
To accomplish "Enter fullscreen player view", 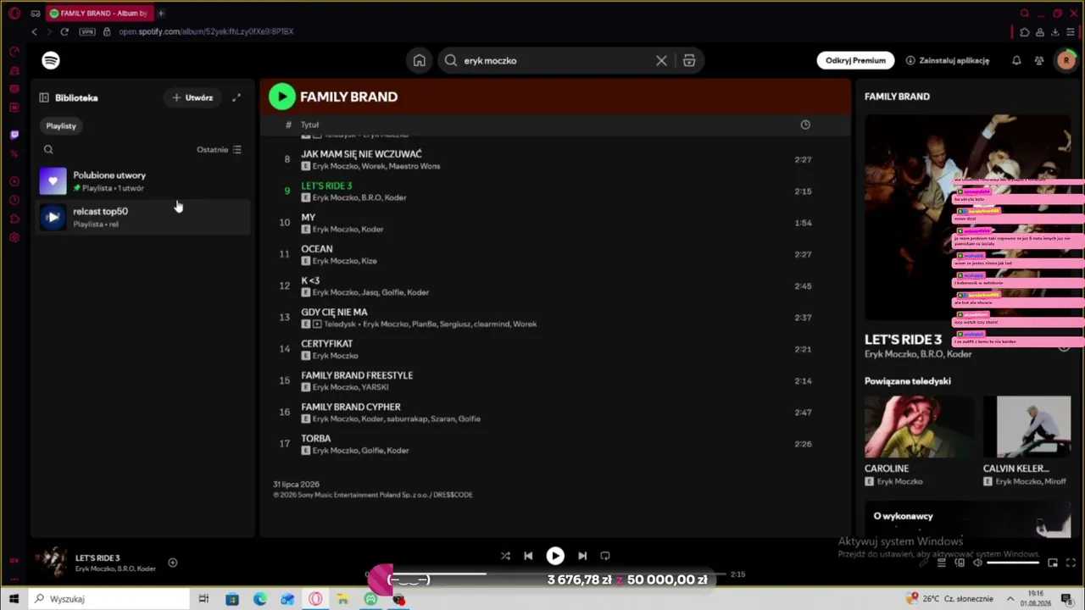I will click(1071, 563).
